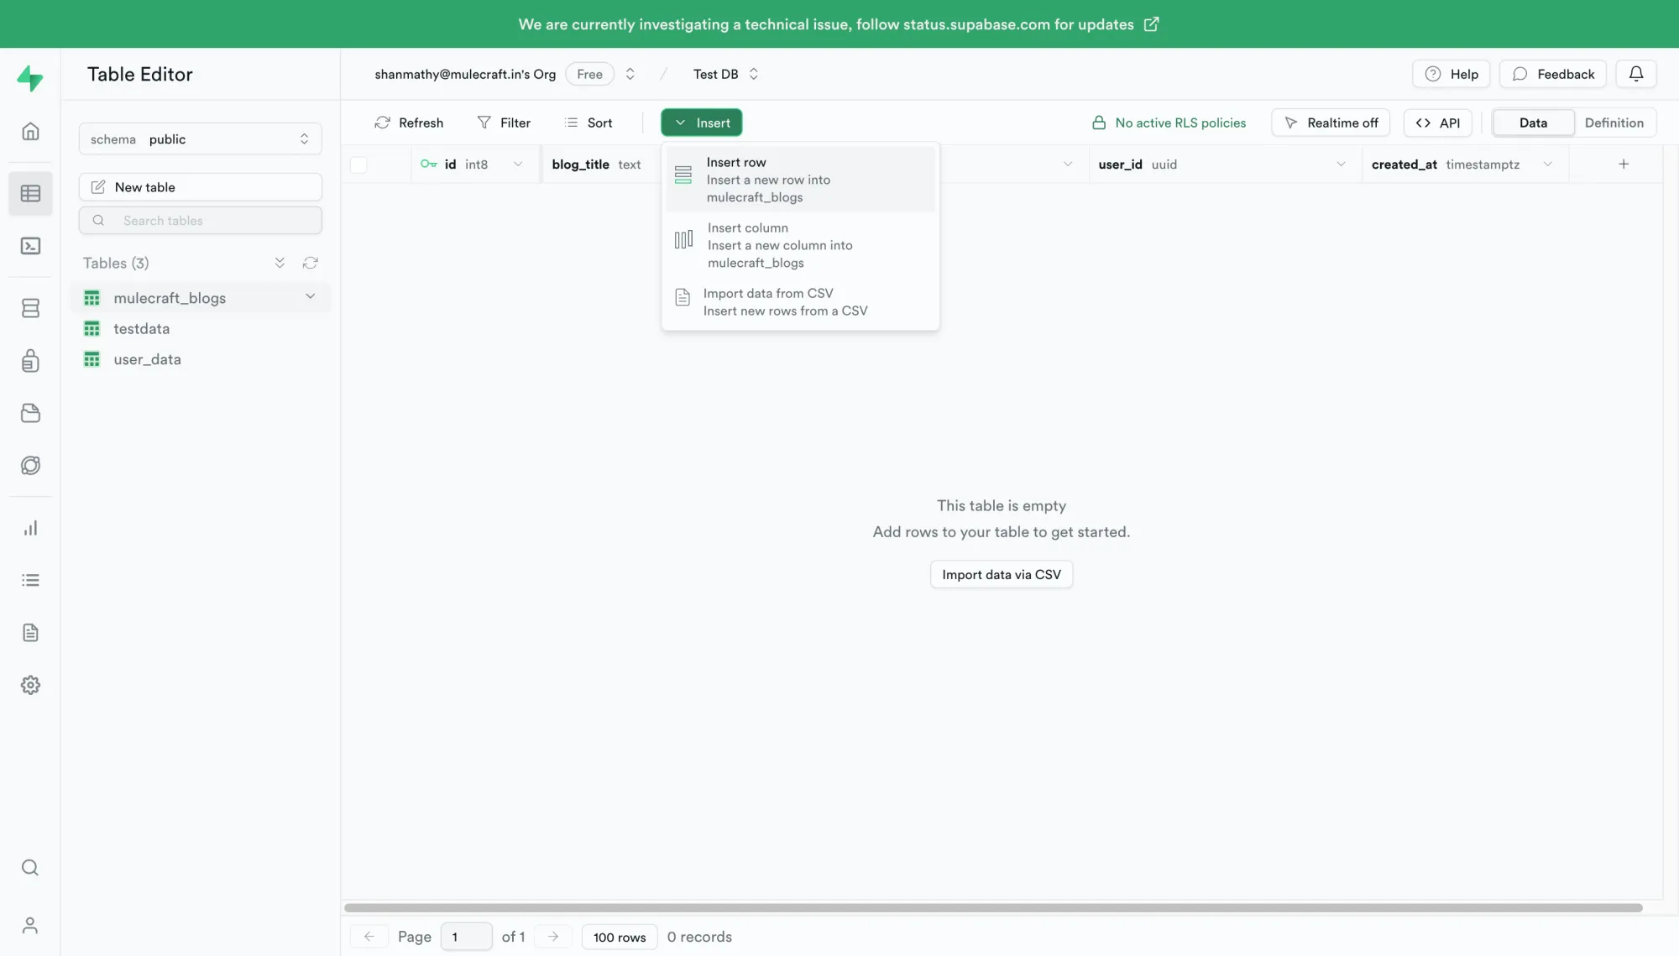The width and height of the screenshot is (1679, 956).
Task: Click New table button
Action: [200, 187]
